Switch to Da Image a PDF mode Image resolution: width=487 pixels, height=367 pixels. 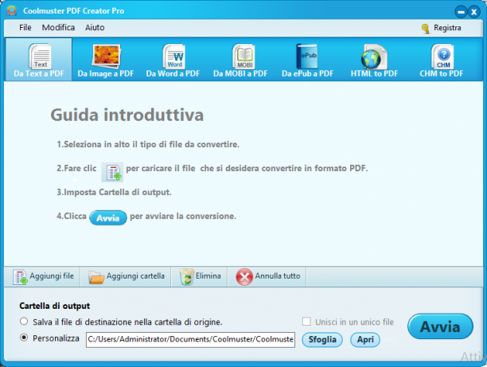click(106, 60)
